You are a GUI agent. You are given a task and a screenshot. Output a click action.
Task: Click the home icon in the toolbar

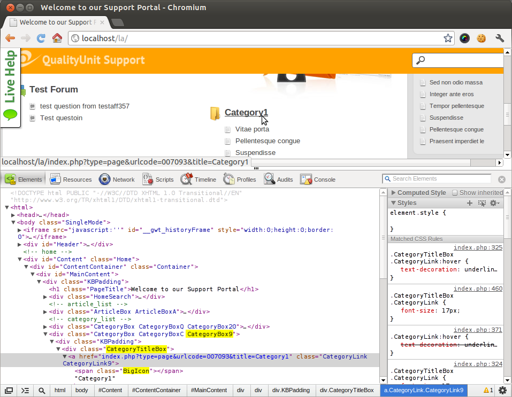[x=57, y=38]
